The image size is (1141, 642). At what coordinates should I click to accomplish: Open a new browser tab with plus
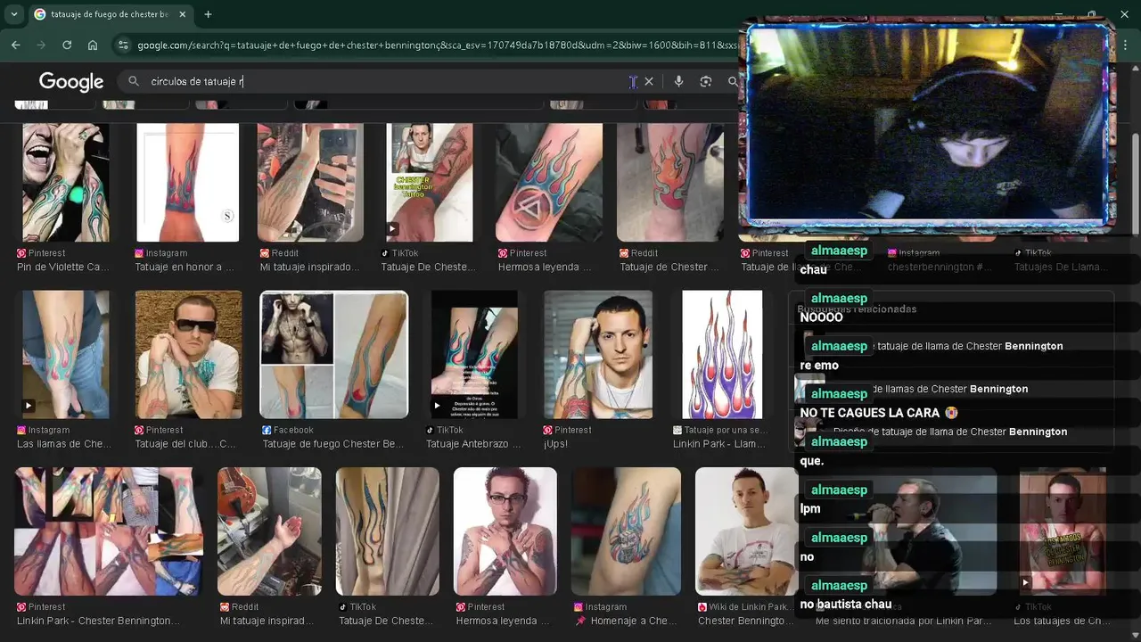[x=208, y=14]
